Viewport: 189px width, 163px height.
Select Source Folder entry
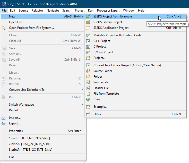coord(135,71)
